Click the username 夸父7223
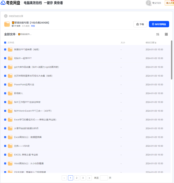 coord(157,3)
